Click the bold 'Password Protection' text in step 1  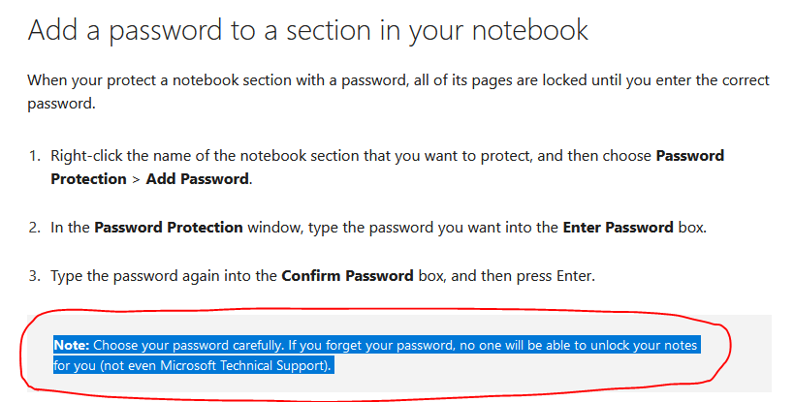coord(689,155)
